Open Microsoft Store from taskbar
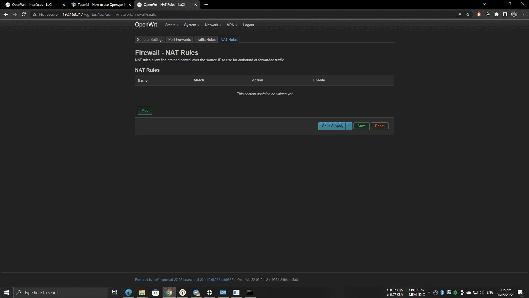The image size is (529, 298). (156, 292)
